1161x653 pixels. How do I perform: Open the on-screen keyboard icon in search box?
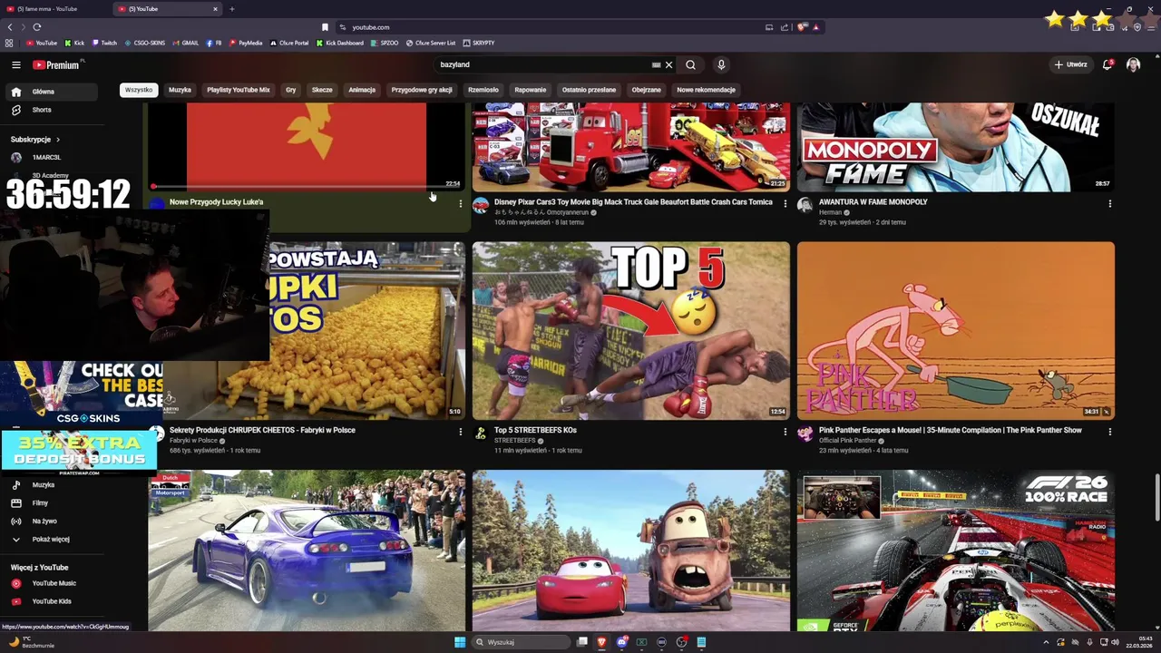pos(656,64)
